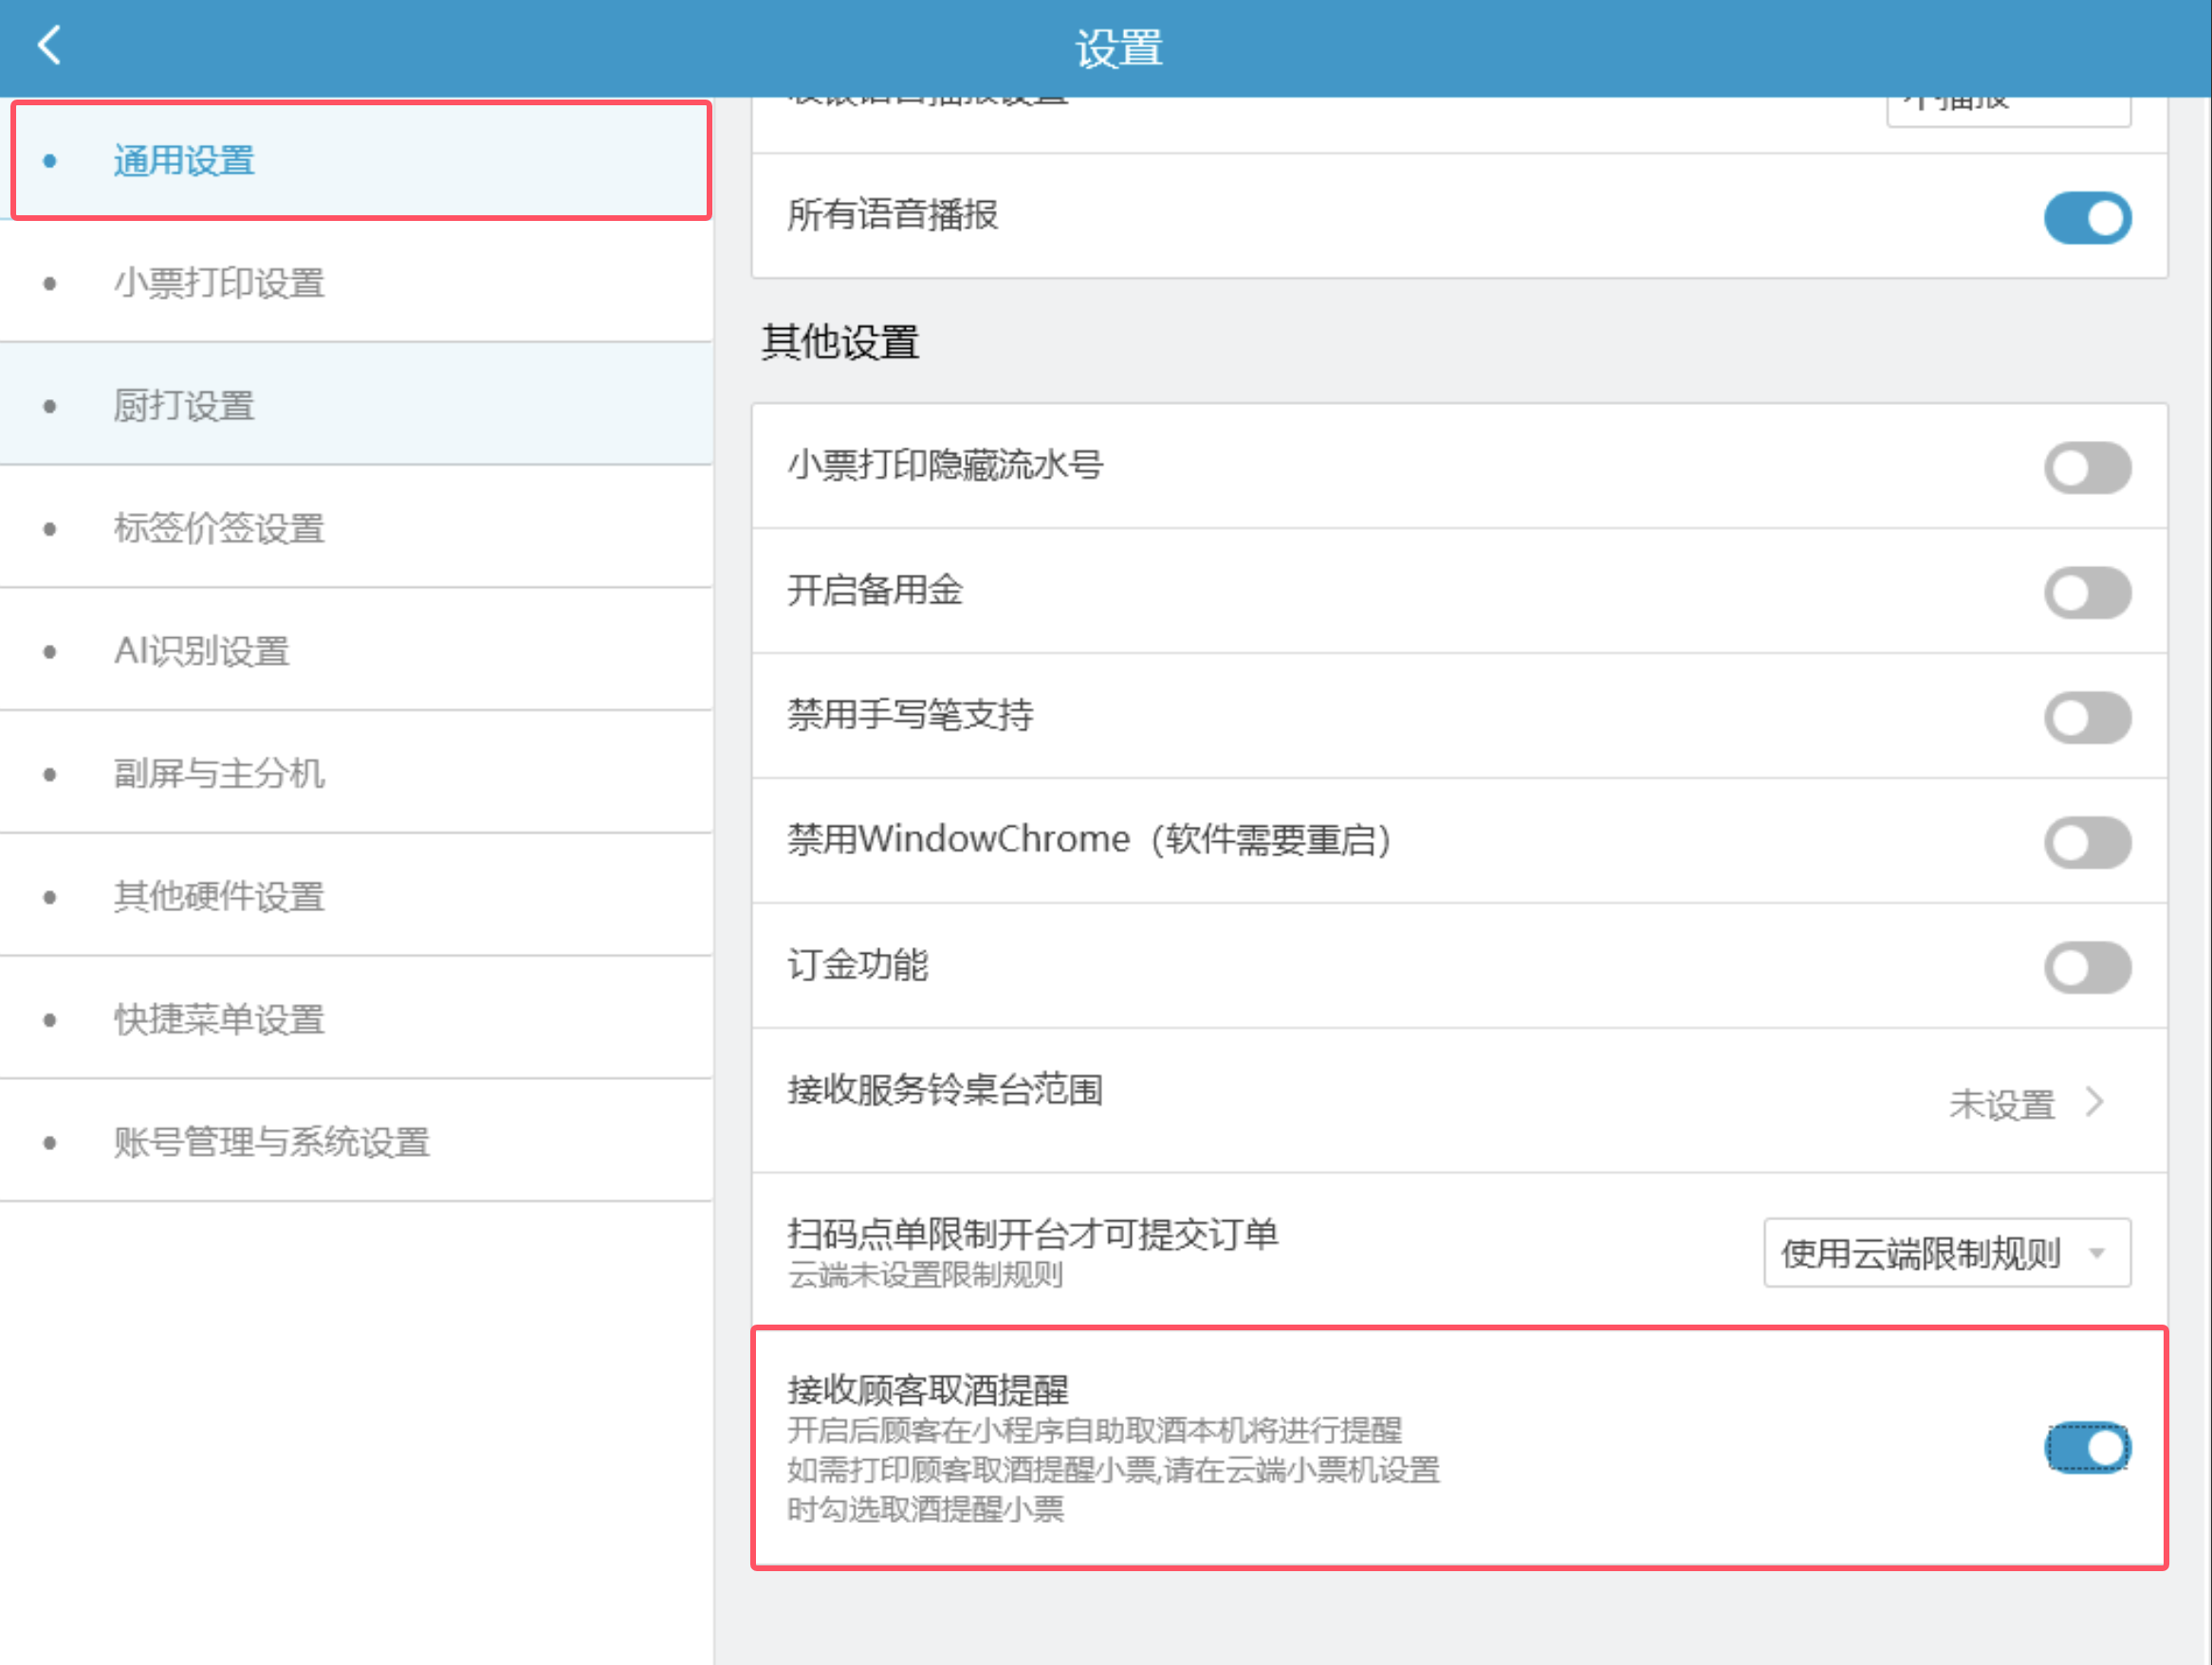Open 使用云端限制规则 dropdown
Screen dimensions: 2212x1665
coord(1946,1253)
